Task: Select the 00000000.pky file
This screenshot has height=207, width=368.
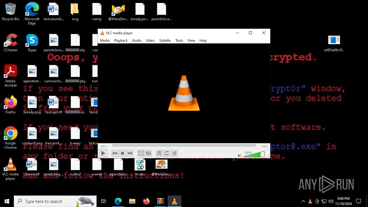Action: click(75, 74)
